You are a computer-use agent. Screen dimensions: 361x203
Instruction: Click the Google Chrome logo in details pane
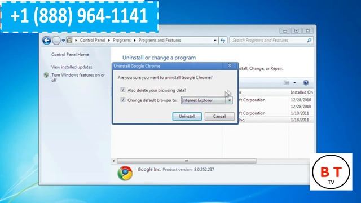coord(125,173)
